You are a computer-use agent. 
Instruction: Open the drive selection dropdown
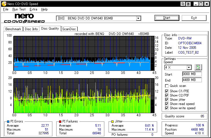[138, 18]
